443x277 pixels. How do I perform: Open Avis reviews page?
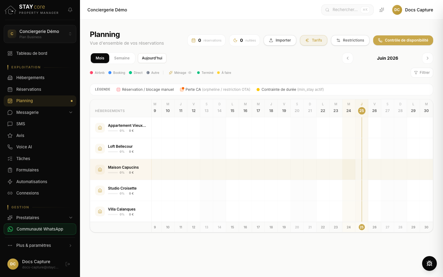click(40, 135)
